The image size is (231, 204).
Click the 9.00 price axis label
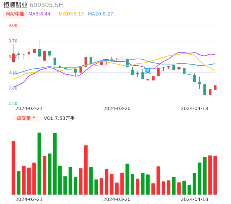click(x=13, y=26)
